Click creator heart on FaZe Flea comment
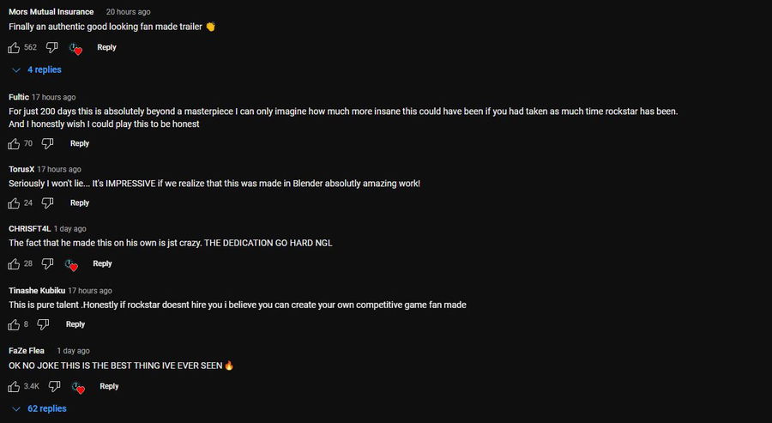The width and height of the screenshot is (772, 423). point(78,388)
